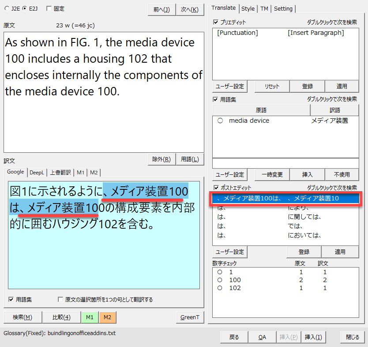Image resolution: width=368 pixels, height=347 pixels.
Task: Enable the 固定 checkbox
Action: pos(49,9)
